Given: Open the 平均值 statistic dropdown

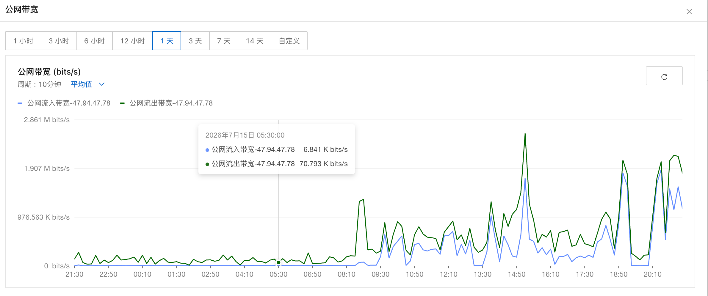Looking at the screenshot, I should click(88, 84).
